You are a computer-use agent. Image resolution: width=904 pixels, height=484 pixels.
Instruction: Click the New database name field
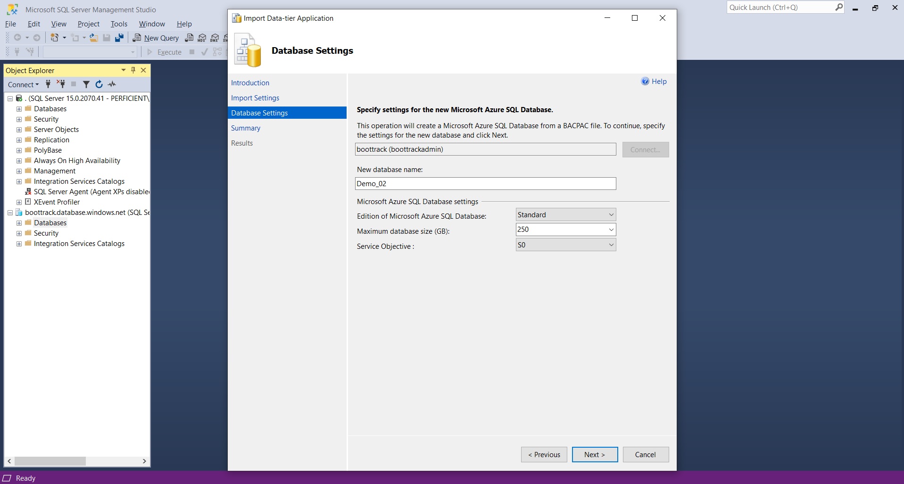[485, 183]
